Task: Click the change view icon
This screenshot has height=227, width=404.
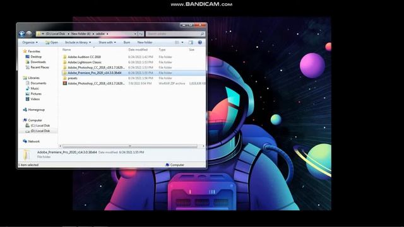Action: (177, 42)
